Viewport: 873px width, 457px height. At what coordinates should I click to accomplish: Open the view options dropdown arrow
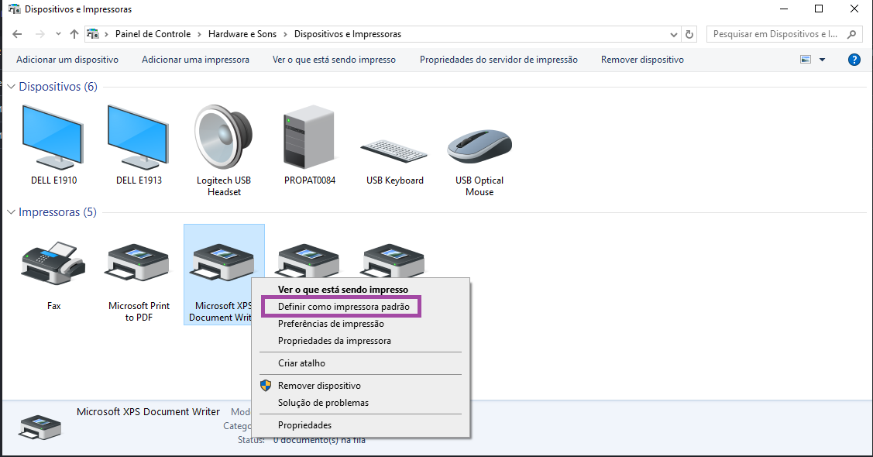823,60
